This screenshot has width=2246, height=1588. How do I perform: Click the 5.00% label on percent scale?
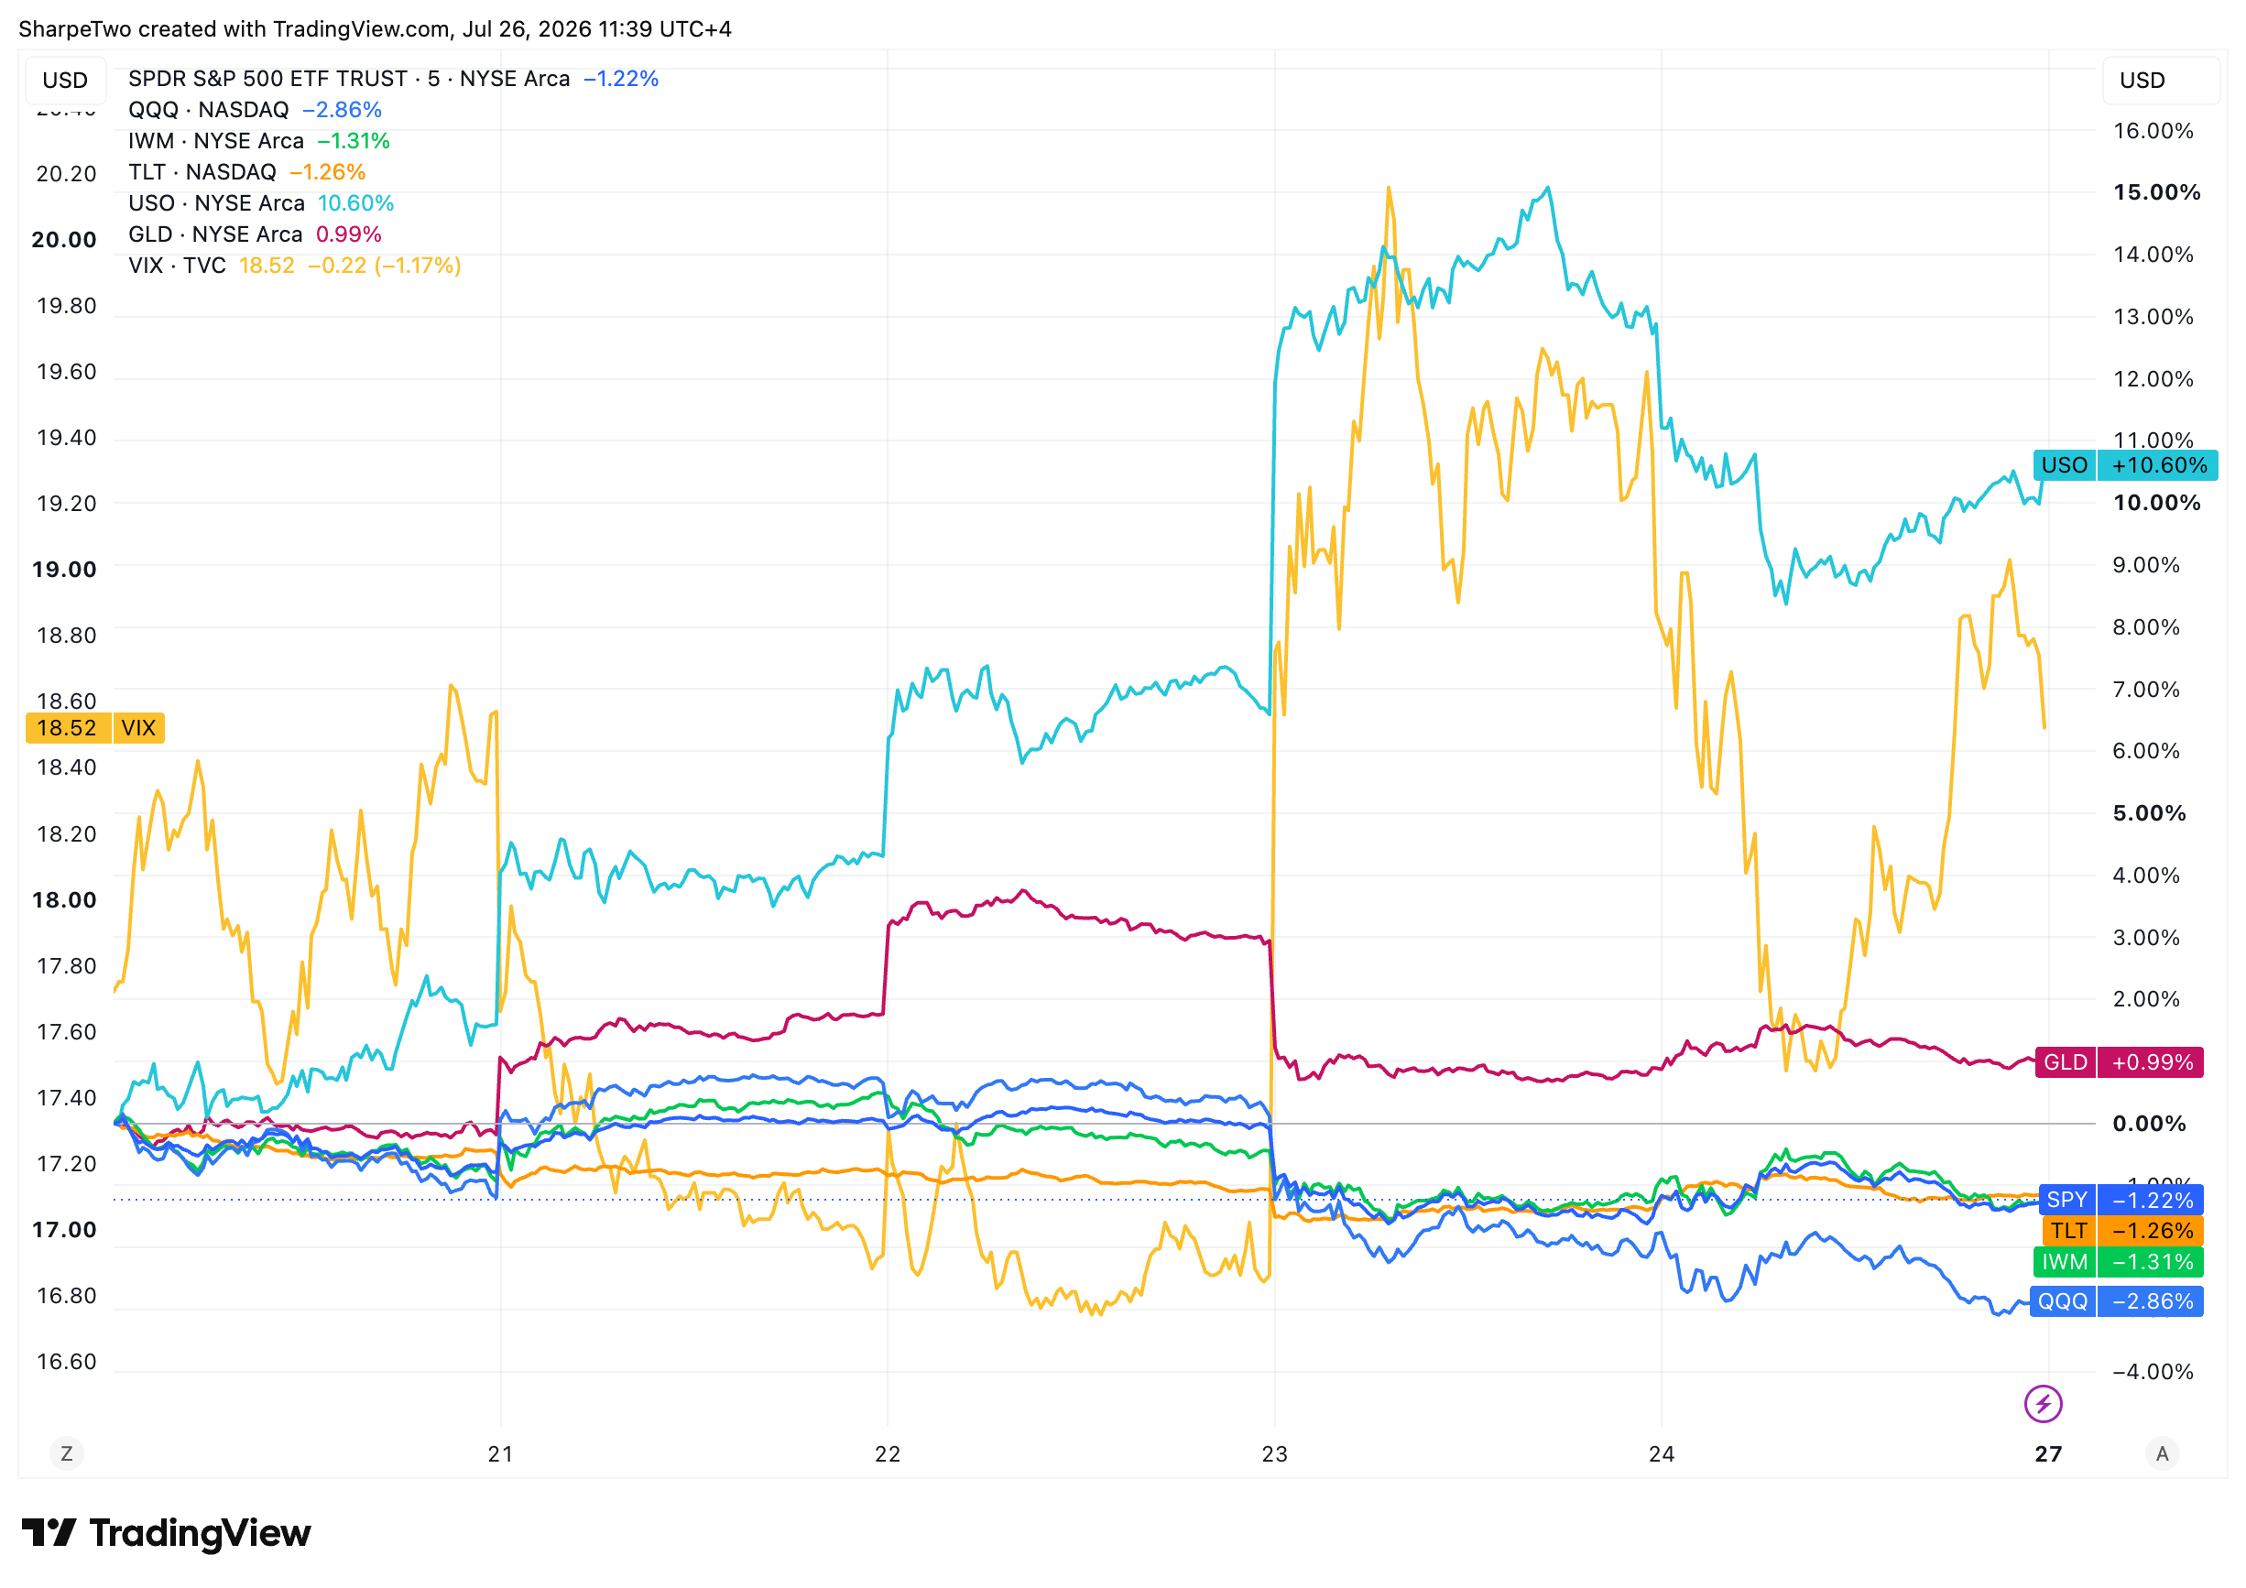2149,812
